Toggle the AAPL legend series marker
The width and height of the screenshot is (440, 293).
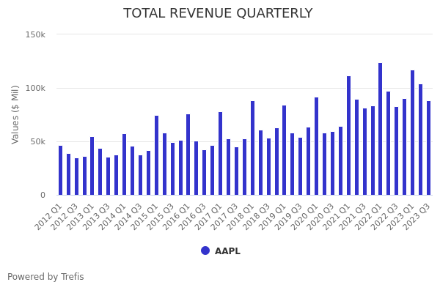coord(205,251)
